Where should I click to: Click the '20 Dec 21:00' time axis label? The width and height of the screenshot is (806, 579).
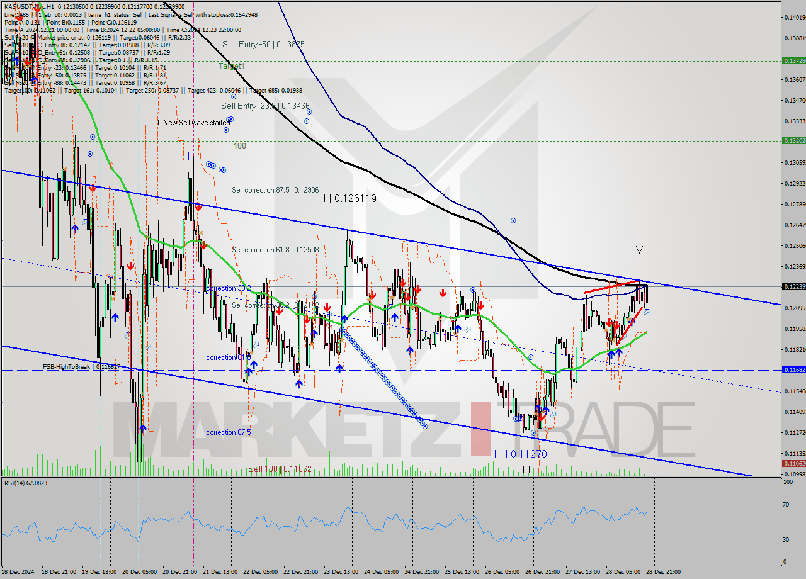[181, 572]
